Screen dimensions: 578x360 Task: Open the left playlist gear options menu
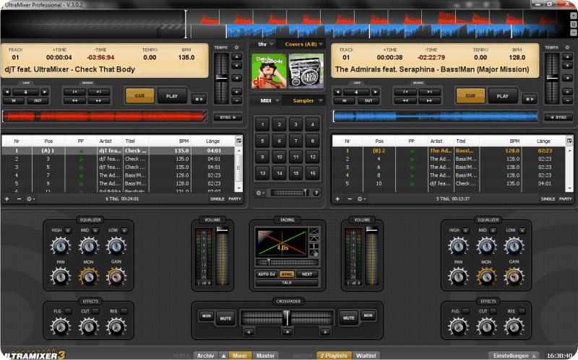pyautogui.click(x=30, y=198)
